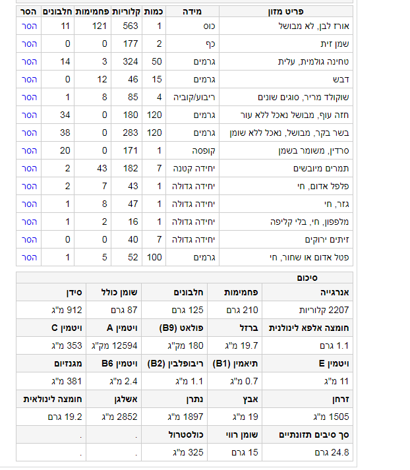The image size is (410, 470).
Task: Click the תמרים מיובשים food name
Action: (x=321, y=169)
